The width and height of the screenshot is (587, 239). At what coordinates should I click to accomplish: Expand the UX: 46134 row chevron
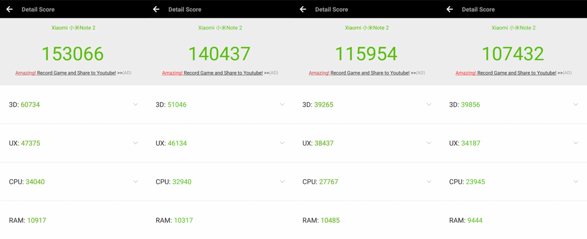(x=282, y=143)
